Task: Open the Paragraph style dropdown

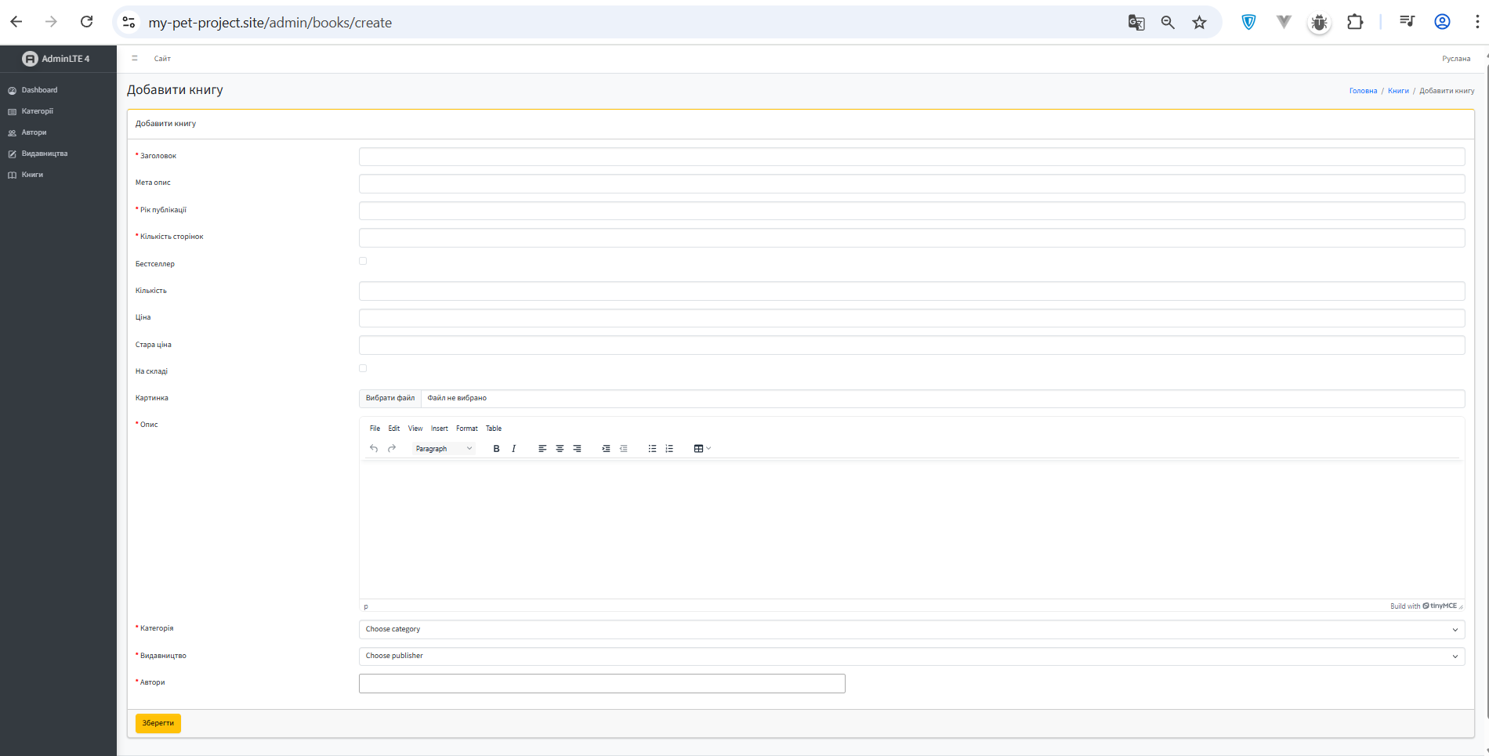Action: click(444, 449)
